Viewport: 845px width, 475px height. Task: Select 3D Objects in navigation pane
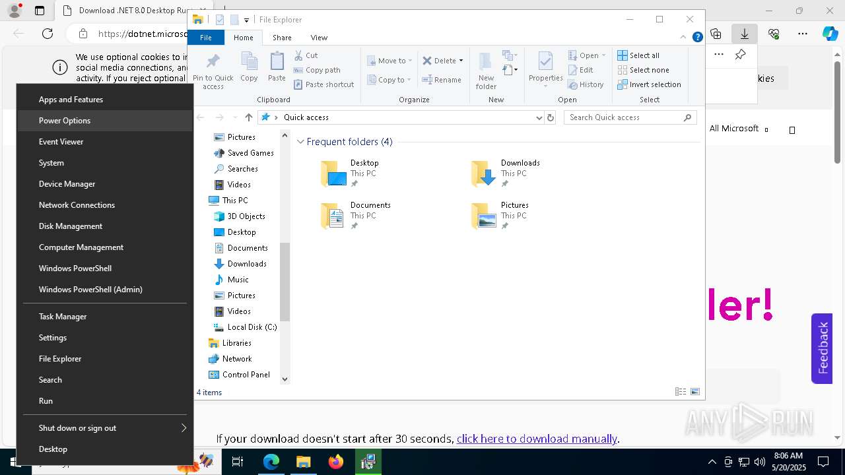(x=240, y=216)
